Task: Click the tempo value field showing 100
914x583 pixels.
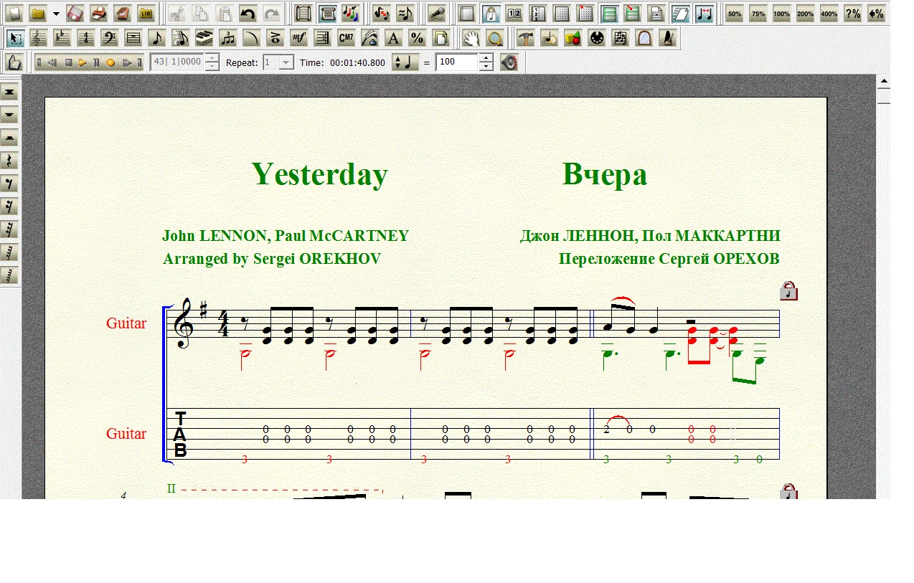Action: coord(457,62)
